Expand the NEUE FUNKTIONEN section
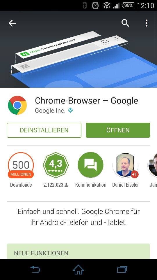The width and height of the screenshot is (157, 280). point(78,251)
